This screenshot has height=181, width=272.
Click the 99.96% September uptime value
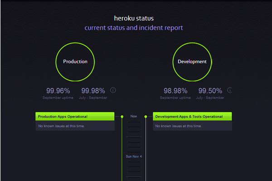58,91
